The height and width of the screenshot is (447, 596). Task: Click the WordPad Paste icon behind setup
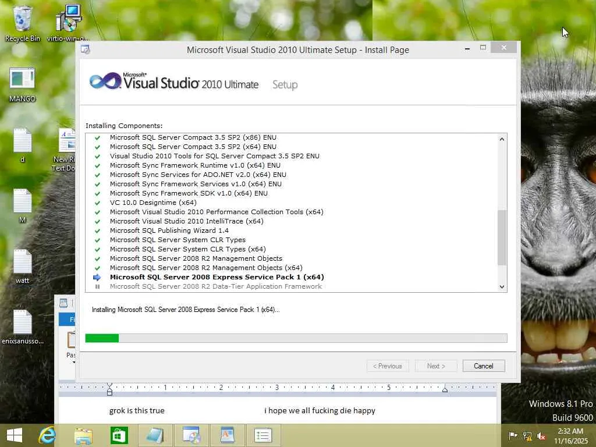71,340
